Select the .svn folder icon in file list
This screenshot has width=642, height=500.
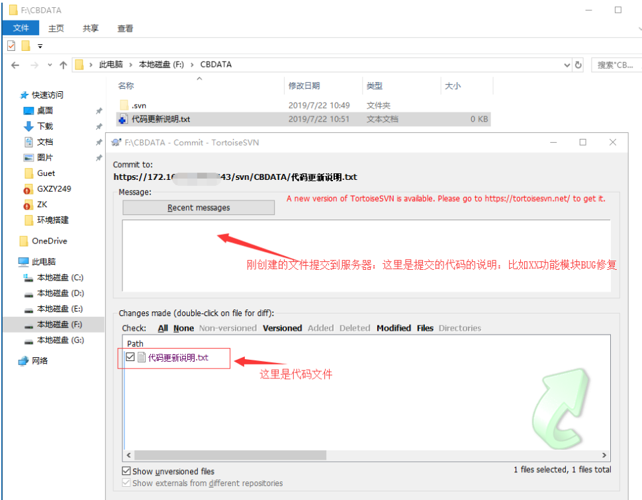coord(124,106)
